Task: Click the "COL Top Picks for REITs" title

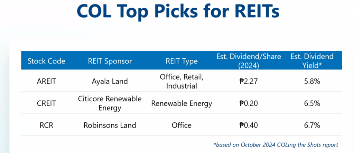Action: [177, 12]
